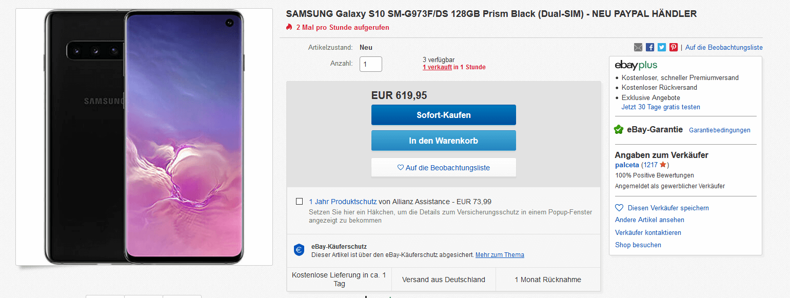Follow the Mehr zum Thema link
790x298 pixels.
coord(499,254)
